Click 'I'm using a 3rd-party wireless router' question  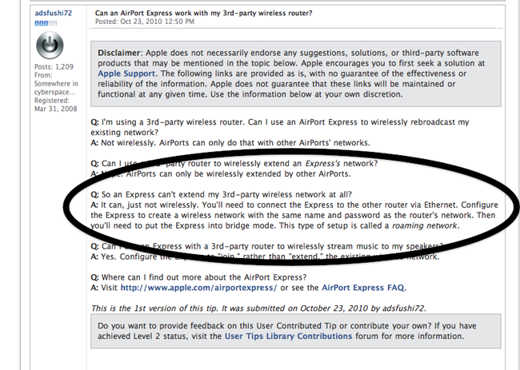click(279, 127)
